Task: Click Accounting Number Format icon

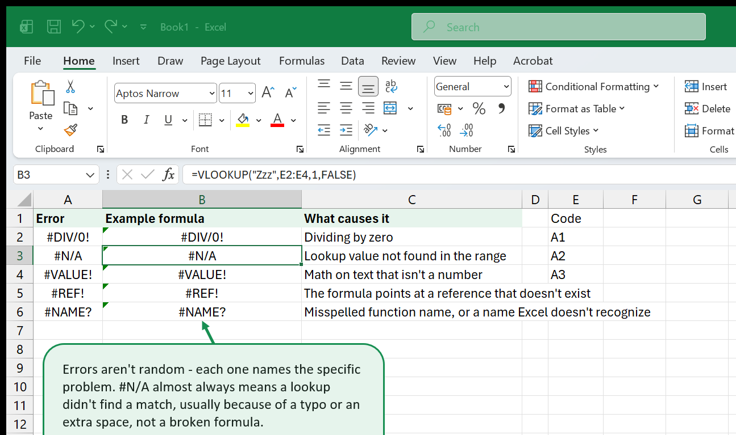Action: click(x=444, y=108)
